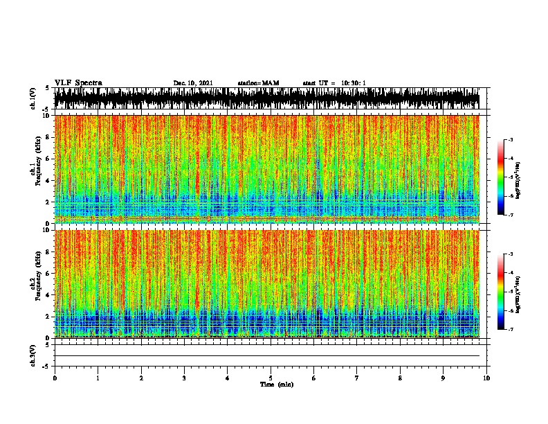Viewport: 548px width, 424px height.
Task: Click the "Dec. 10, 2021" date text
Action: 193,83
